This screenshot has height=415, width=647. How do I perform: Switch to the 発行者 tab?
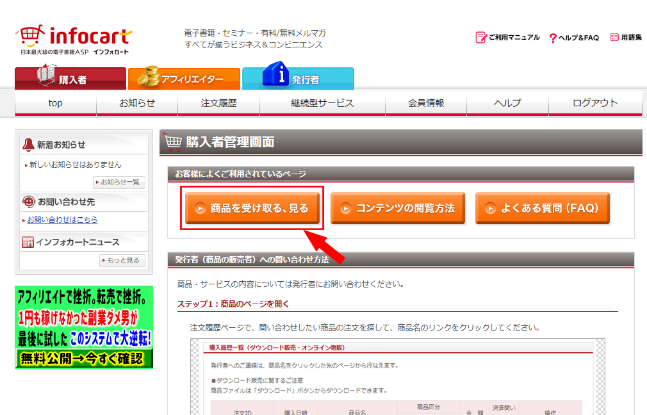[298, 79]
